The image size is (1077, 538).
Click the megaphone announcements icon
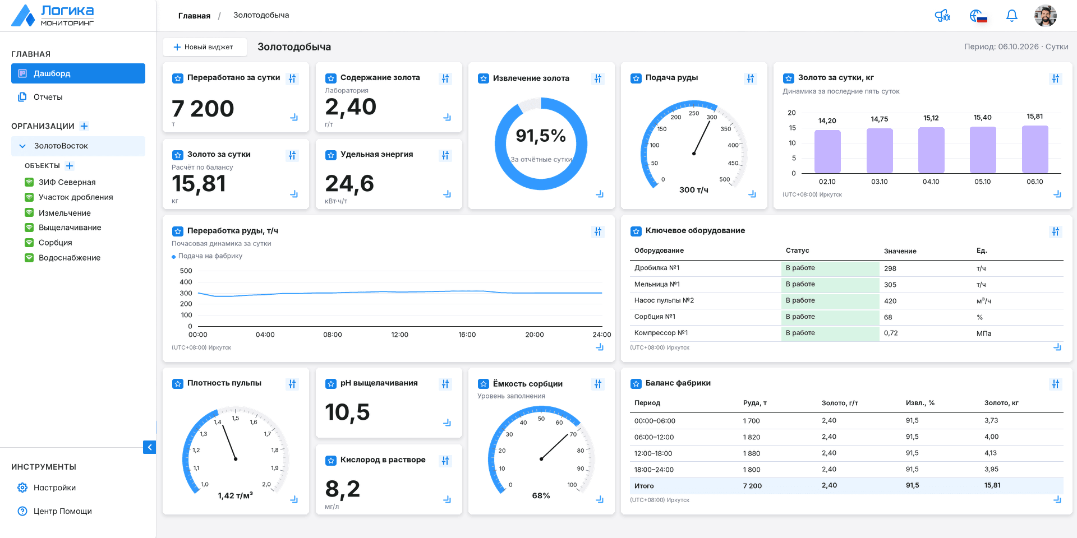[x=942, y=16]
